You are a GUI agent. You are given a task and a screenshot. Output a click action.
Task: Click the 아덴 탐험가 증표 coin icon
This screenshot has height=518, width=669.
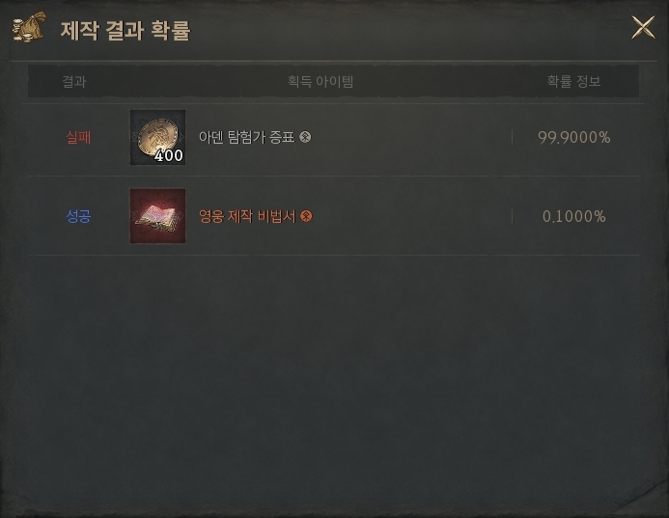coord(158,137)
